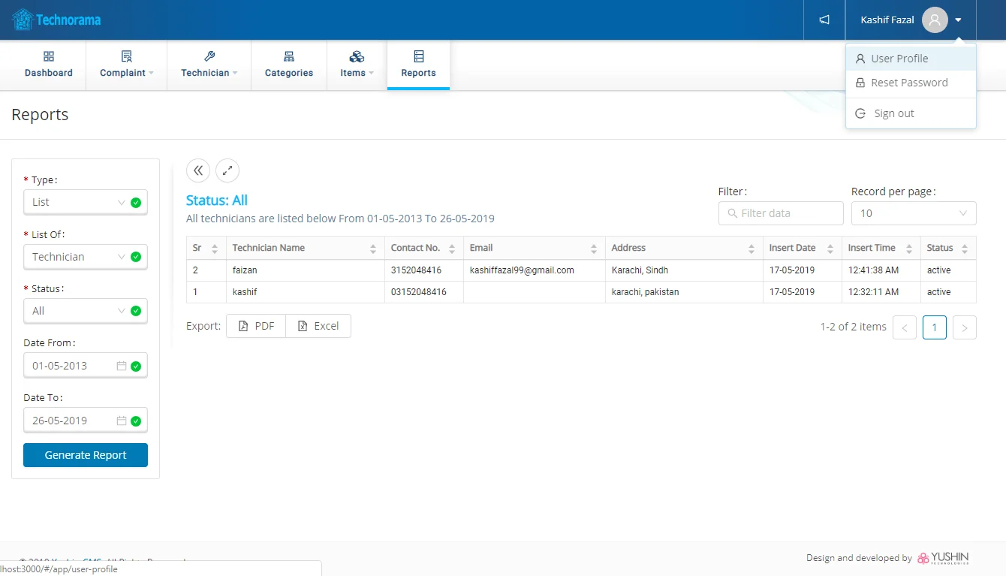Choose Sign out from user menu
Screen dimensions: 1006x576
(x=893, y=113)
